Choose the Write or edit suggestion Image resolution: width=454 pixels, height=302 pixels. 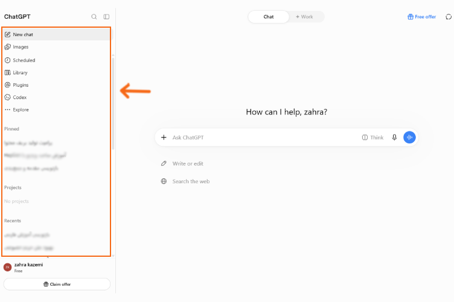coord(182,163)
